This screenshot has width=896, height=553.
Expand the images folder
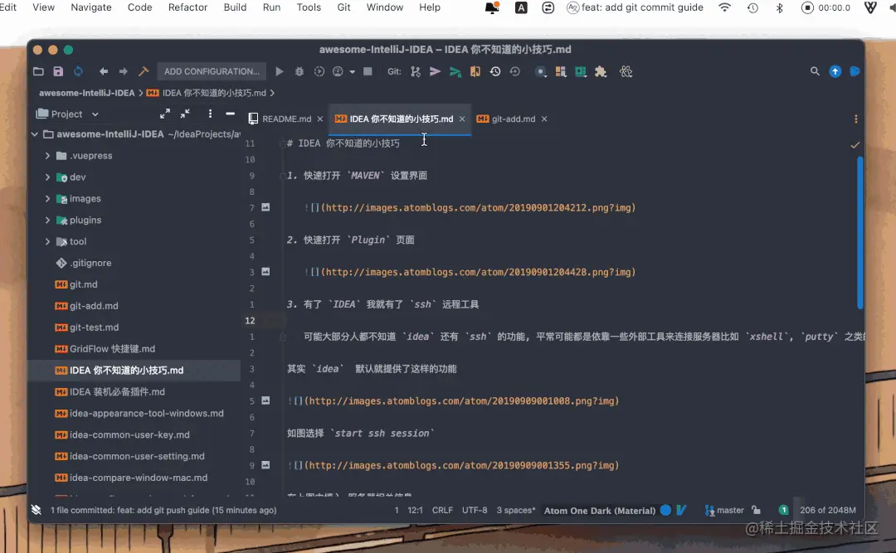click(x=47, y=198)
